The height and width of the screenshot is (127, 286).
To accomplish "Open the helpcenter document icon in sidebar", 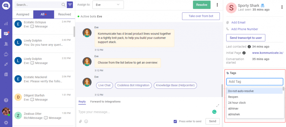I will point(6,74).
